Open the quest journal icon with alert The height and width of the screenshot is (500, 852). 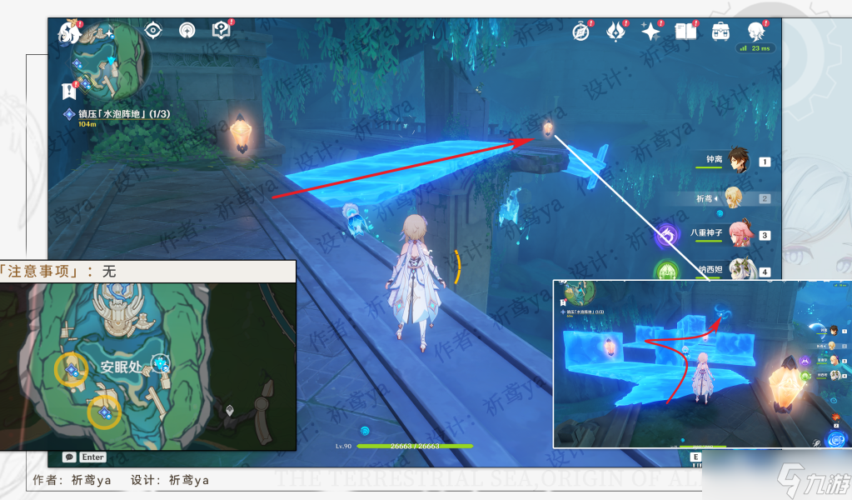[69, 92]
